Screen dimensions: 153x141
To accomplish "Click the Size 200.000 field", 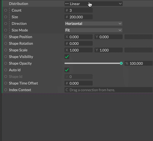I will pyautogui.click(x=79, y=17).
